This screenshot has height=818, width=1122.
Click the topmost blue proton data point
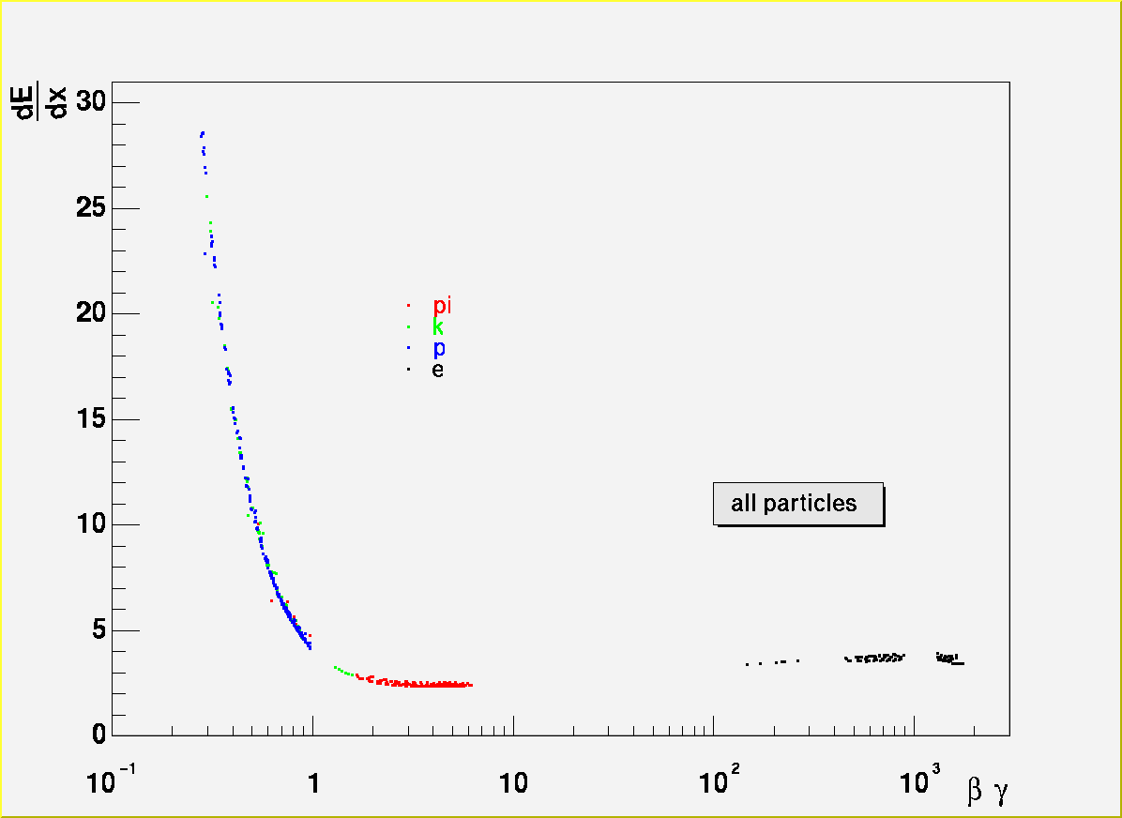[x=203, y=133]
